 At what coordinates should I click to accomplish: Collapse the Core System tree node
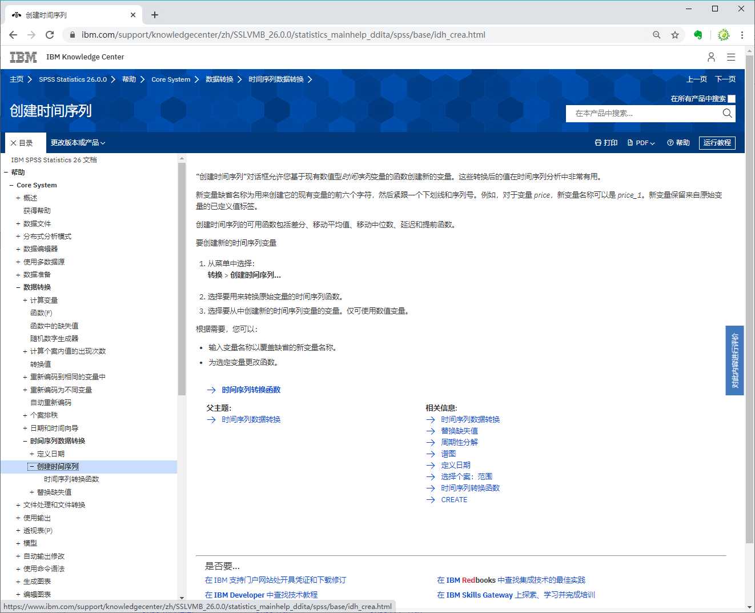pyautogui.click(x=11, y=185)
